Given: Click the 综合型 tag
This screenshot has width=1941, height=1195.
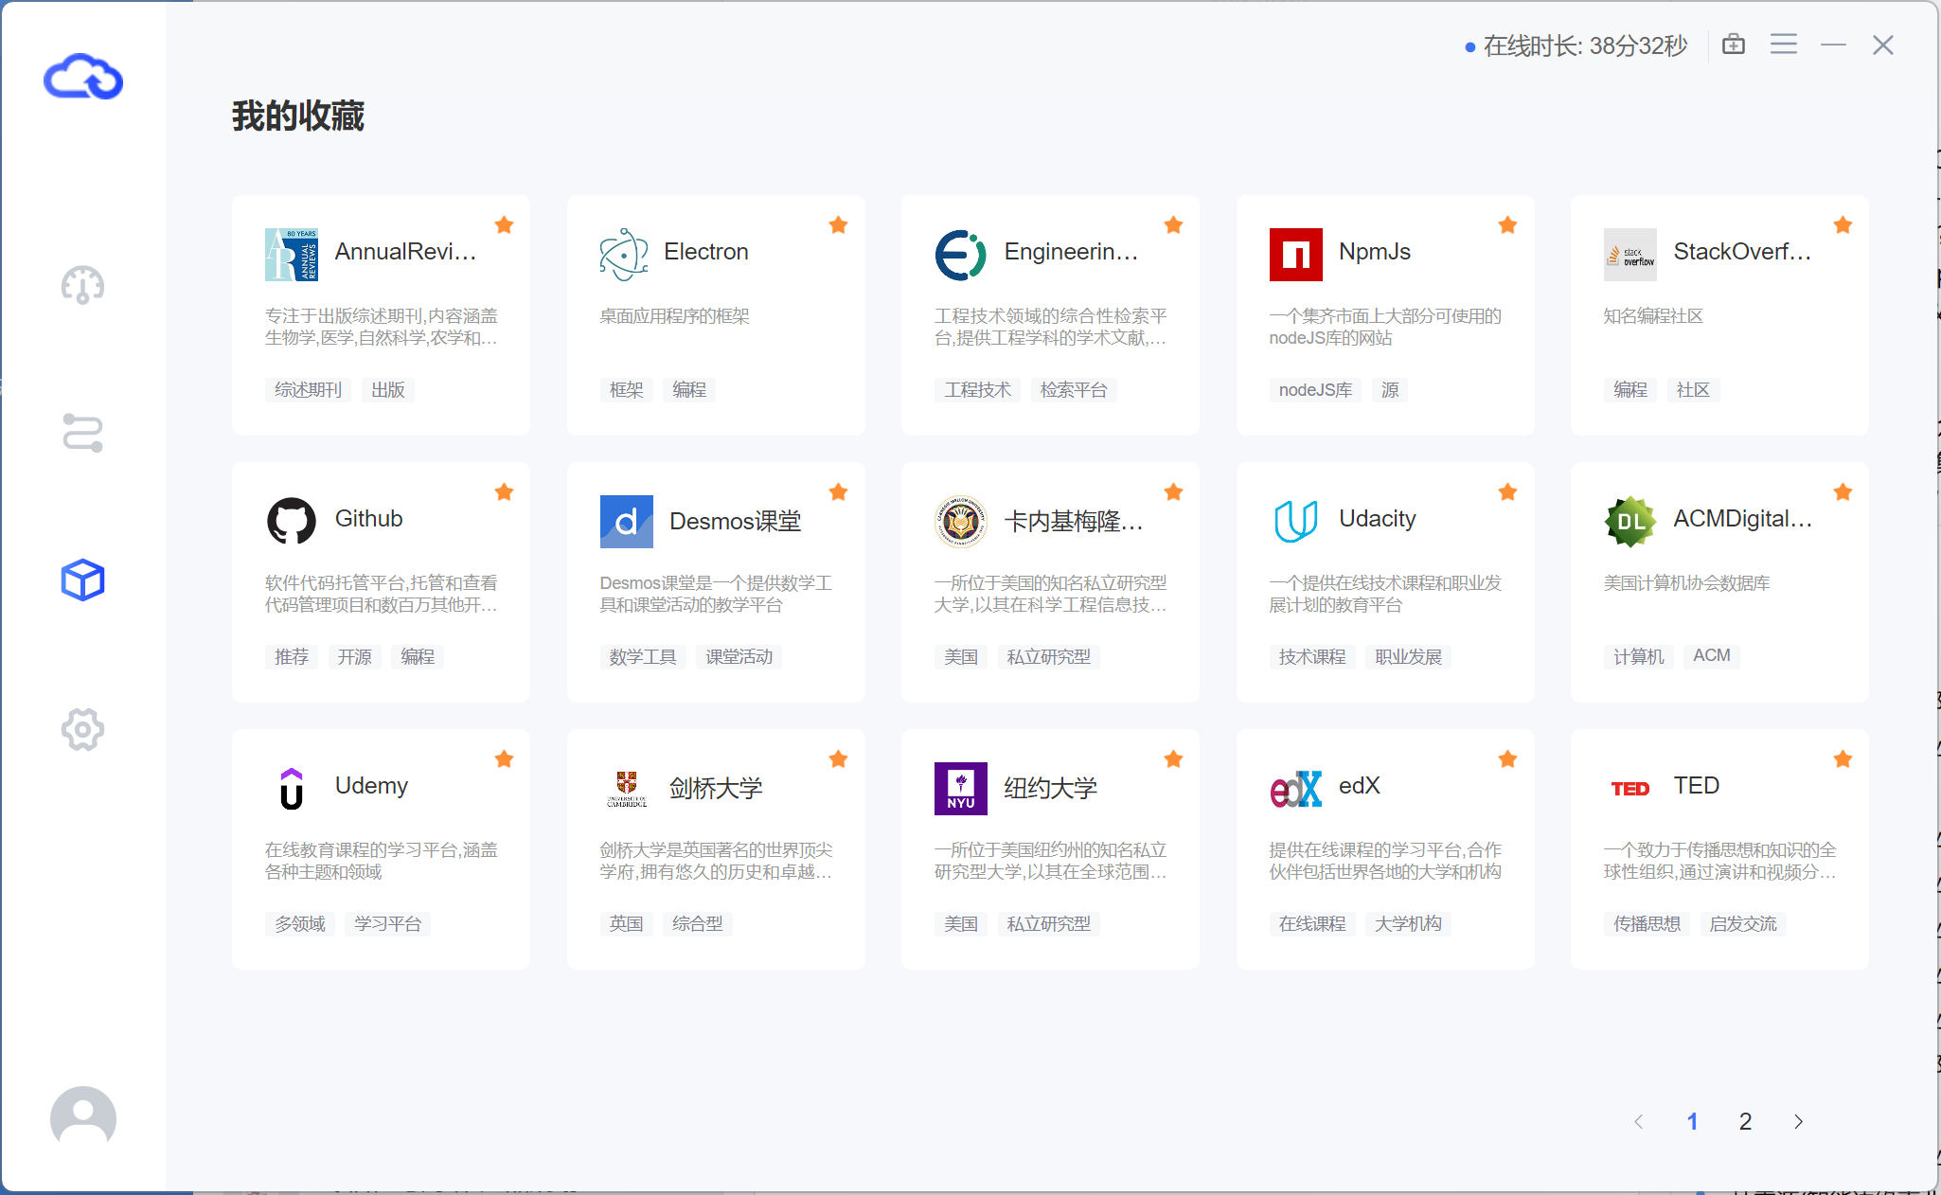Looking at the screenshot, I should coord(697,923).
